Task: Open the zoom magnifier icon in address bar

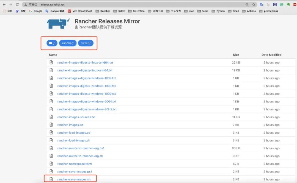Action: coord(247,5)
